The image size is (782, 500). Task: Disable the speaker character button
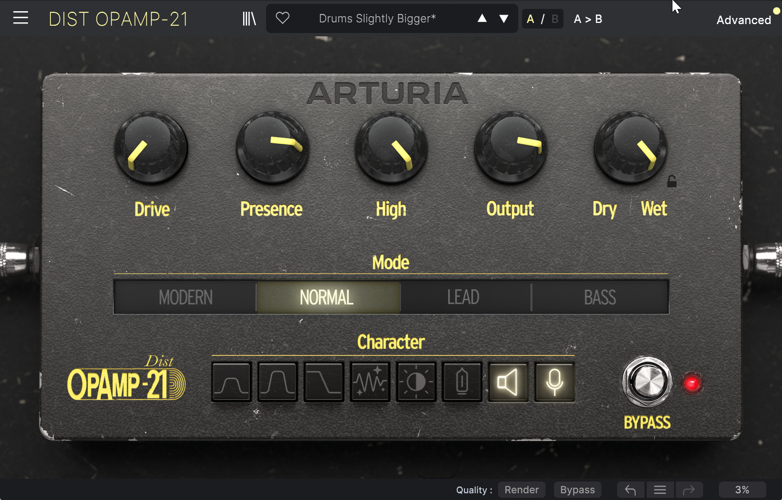(508, 383)
